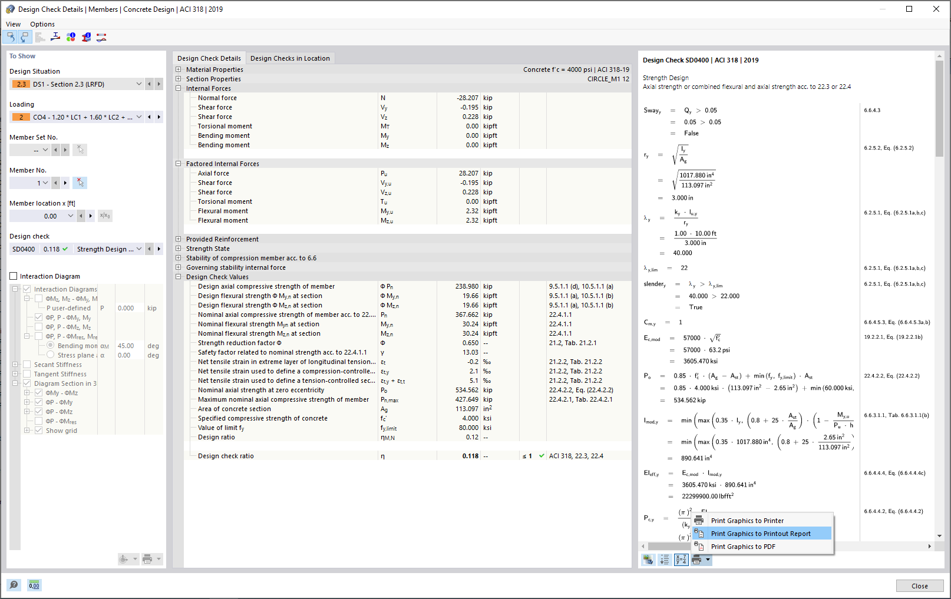Click the speech-bubble help icon at bottom left
The height and width of the screenshot is (599, 951).
[x=14, y=585]
